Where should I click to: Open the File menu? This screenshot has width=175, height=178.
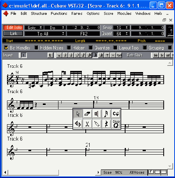13,14
